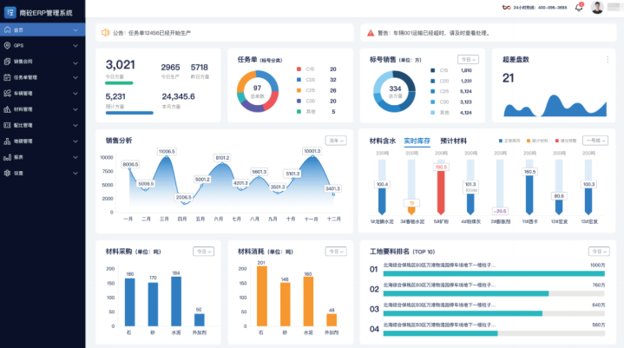Switch to the 材料含水 tab
This screenshot has width=624, height=348.
[383, 141]
